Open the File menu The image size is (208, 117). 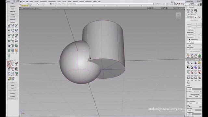[x=24, y=2]
